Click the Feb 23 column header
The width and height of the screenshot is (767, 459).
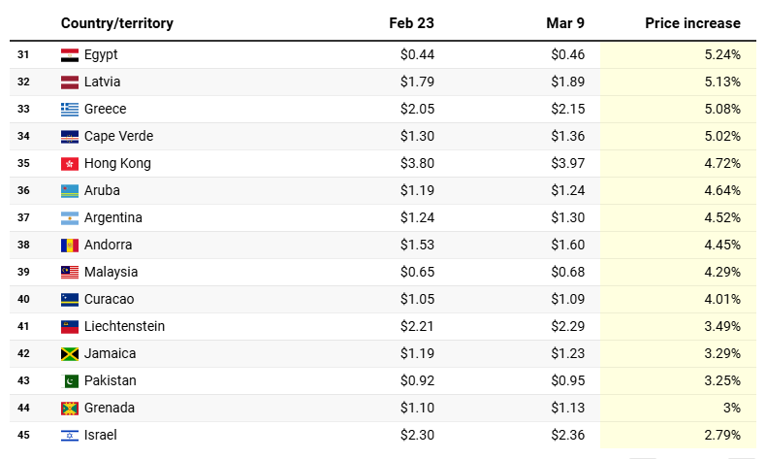(411, 23)
